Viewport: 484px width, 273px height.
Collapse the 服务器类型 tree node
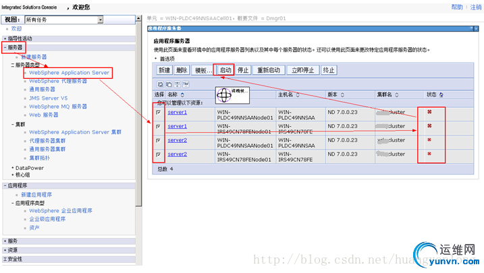tap(13, 65)
